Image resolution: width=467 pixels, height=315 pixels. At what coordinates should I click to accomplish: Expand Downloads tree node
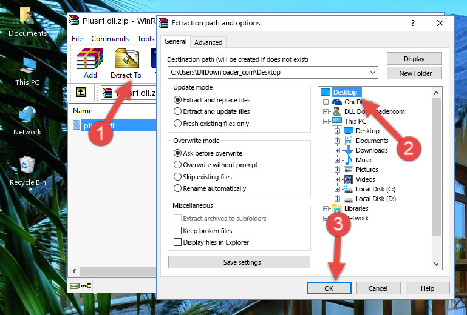337,150
